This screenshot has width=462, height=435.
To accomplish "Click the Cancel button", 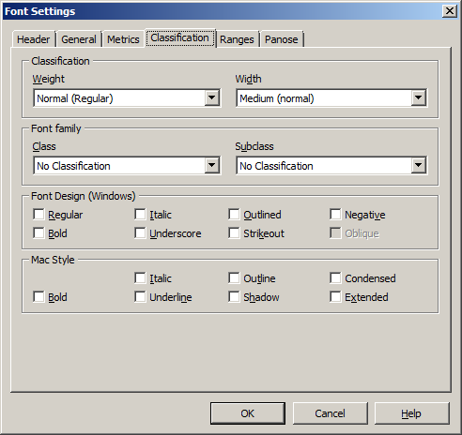I will (331, 413).
